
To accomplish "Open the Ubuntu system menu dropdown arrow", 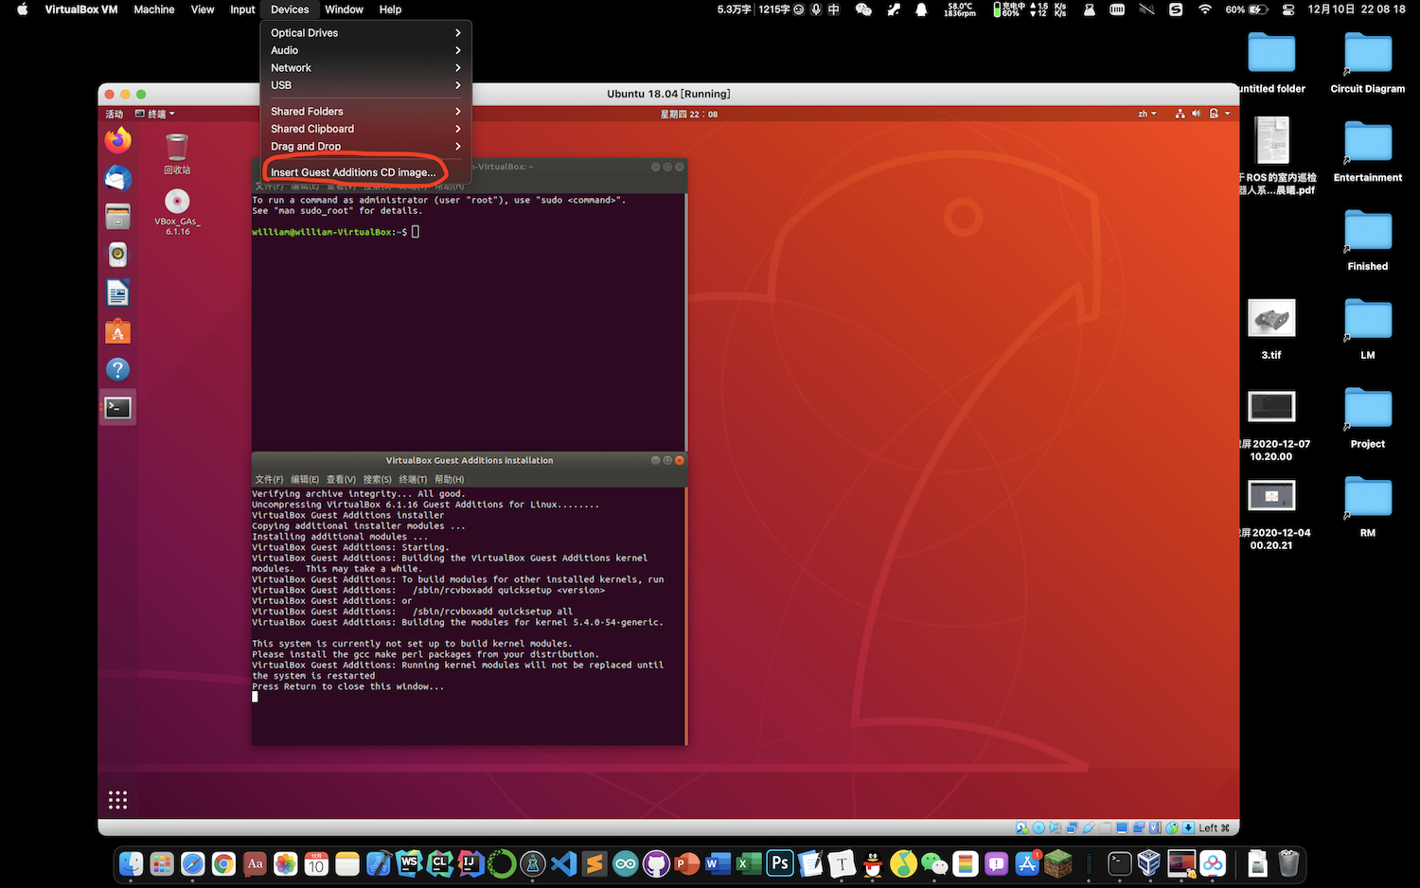I will click(1228, 114).
